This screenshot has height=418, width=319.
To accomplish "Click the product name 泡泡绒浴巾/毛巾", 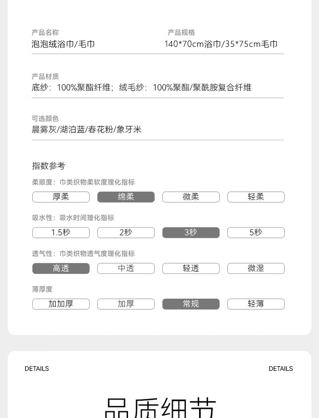I will point(63,44).
